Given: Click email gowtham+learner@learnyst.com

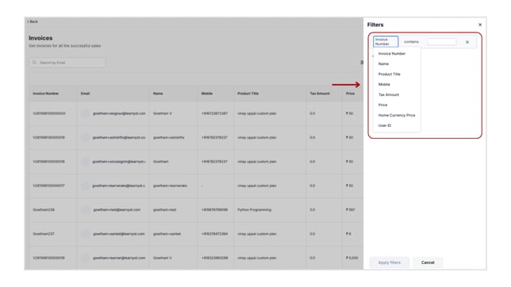Looking at the screenshot, I should pyautogui.click(x=119, y=258).
